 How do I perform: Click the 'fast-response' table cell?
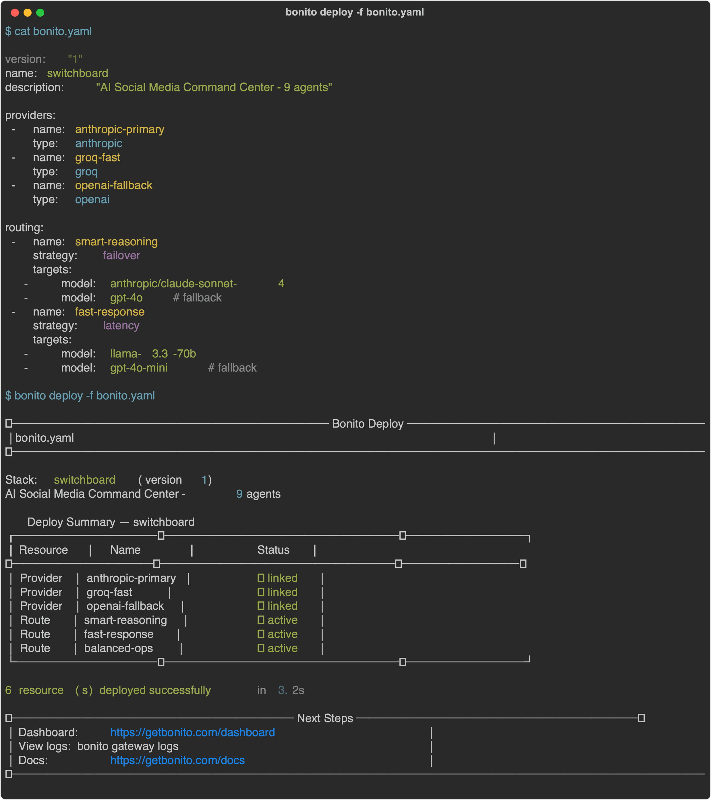coord(119,634)
